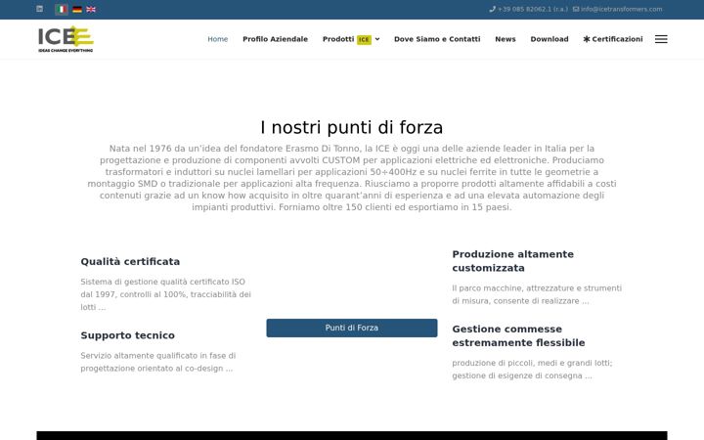
Task: Open Profilo Aziendale page
Action: tap(275, 39)
